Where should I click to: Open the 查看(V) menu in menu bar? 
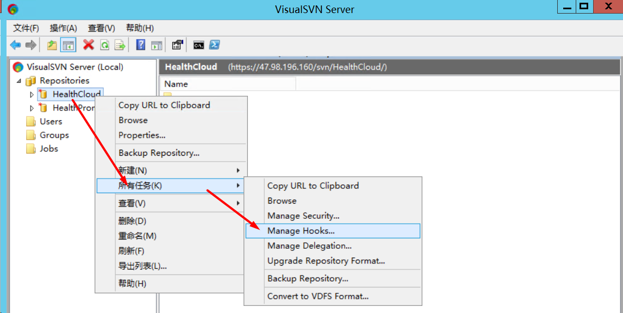click(x=101, y=28)
